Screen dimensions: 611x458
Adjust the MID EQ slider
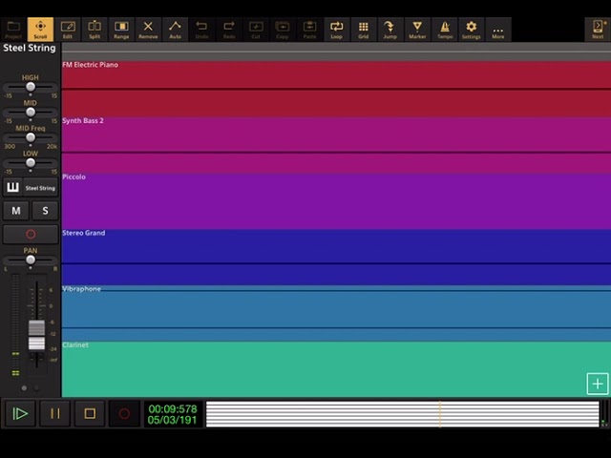click(x=31, y=113)
